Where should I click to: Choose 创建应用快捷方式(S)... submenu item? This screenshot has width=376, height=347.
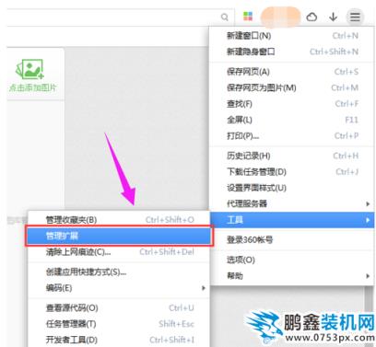point(119,272)
